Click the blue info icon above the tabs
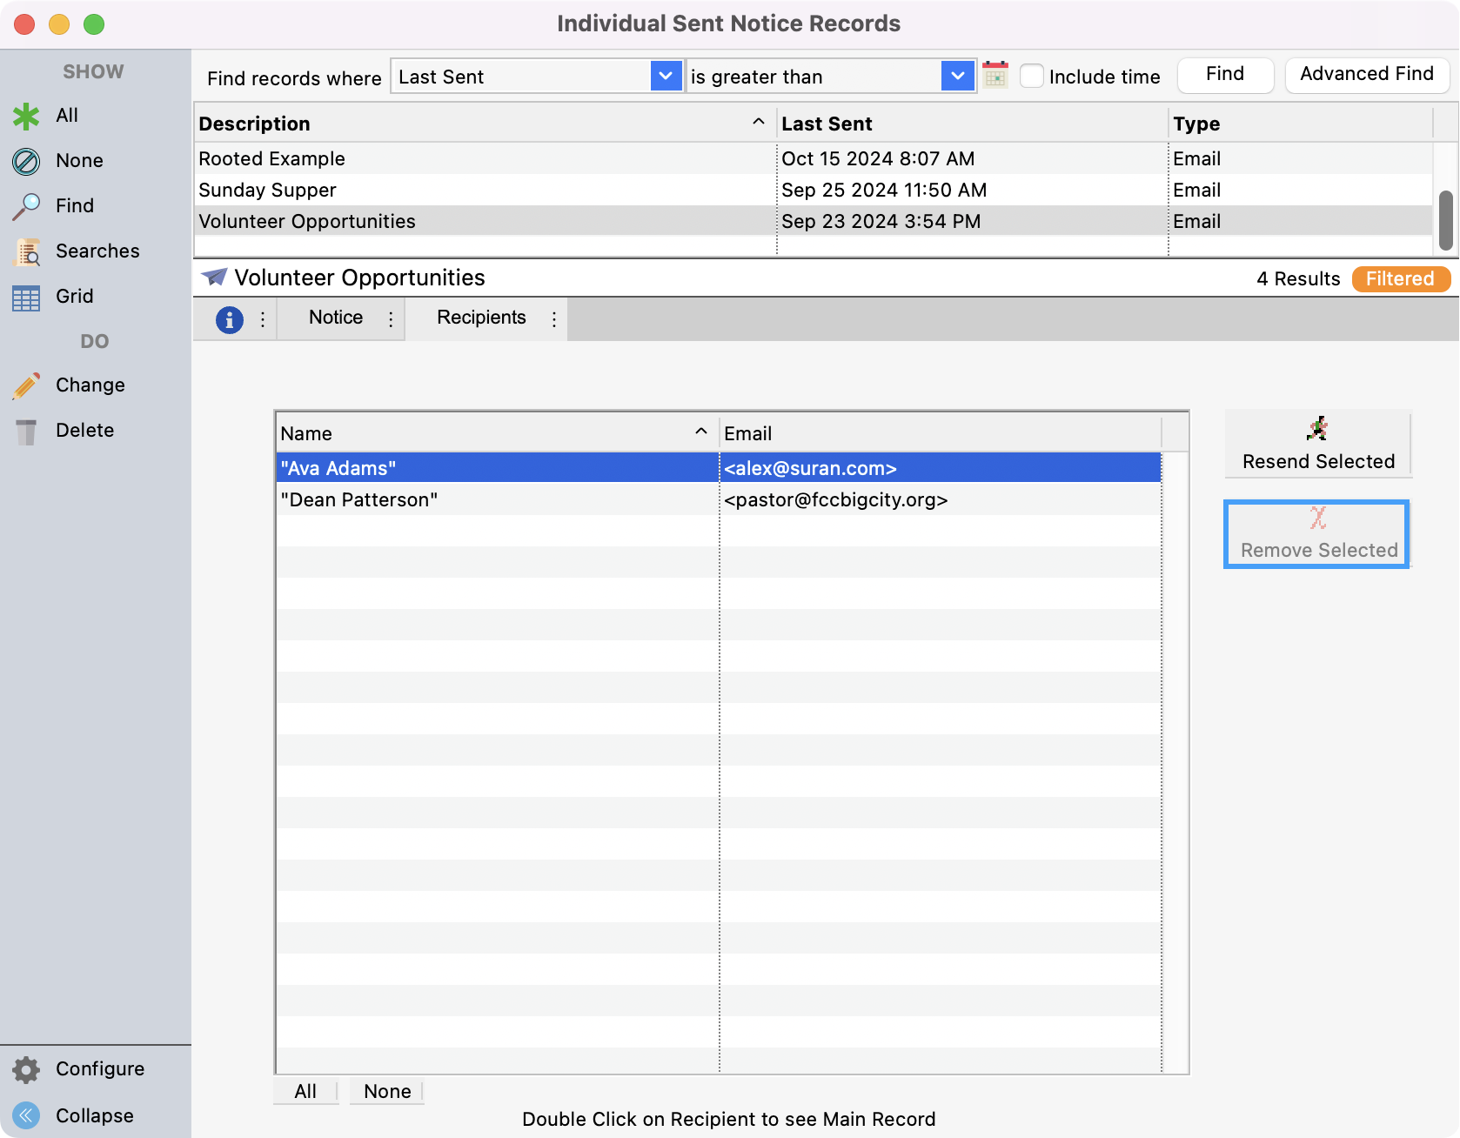Viewport: 1460px width, 1138px height. coord(229,319)
